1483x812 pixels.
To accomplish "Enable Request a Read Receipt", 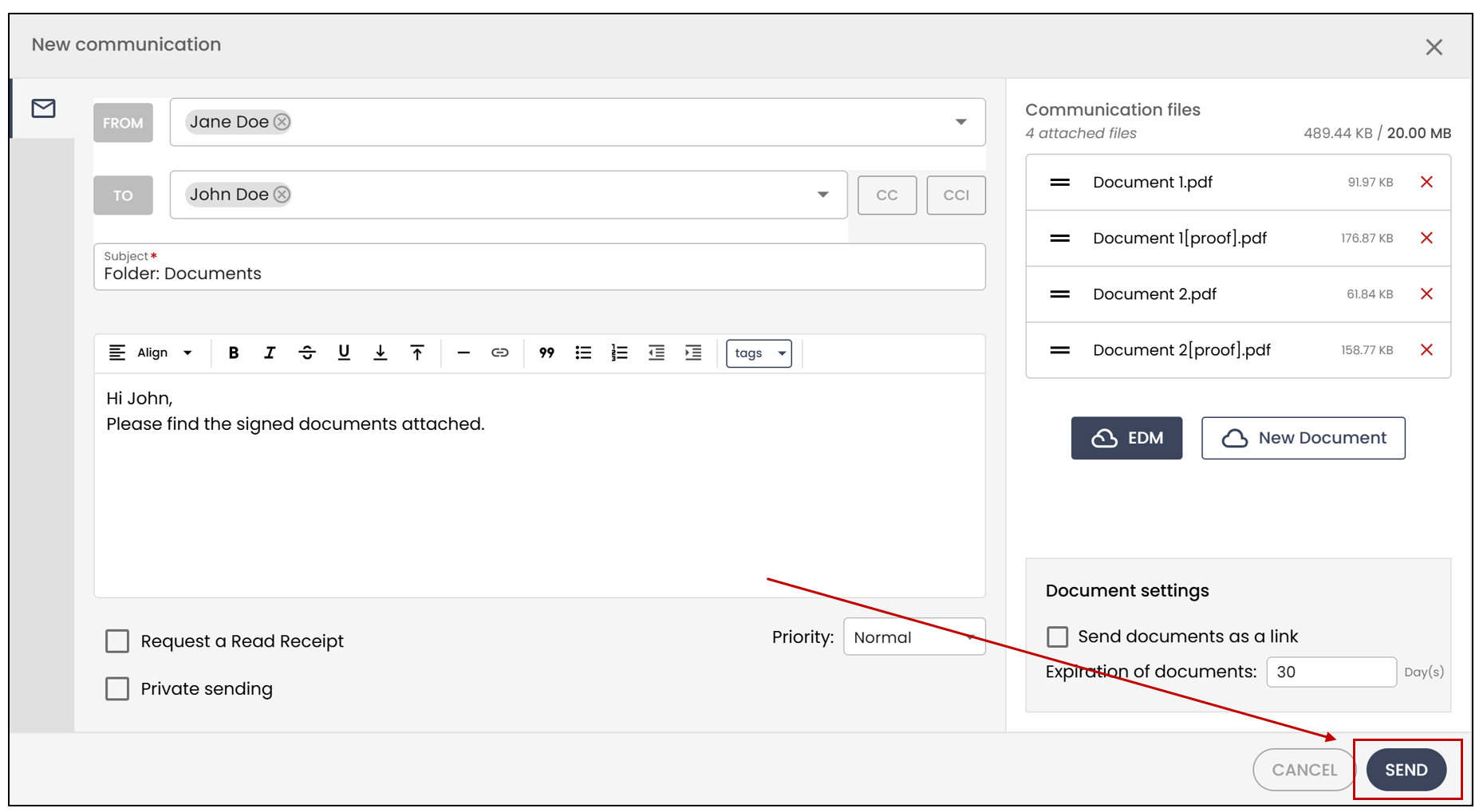I will [117, 641].
